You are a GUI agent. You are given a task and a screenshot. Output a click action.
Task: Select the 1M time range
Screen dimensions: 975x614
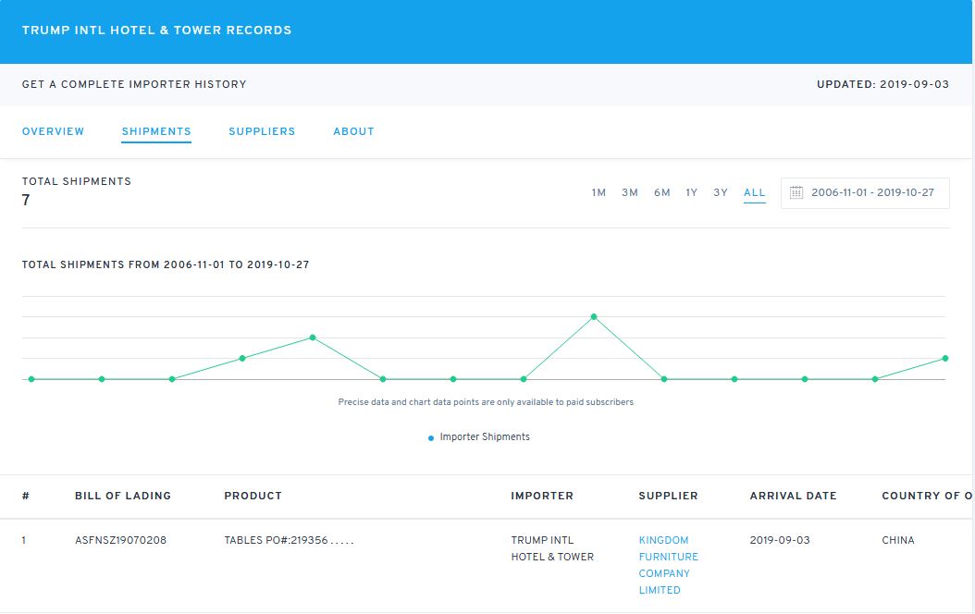coord(599,192)
